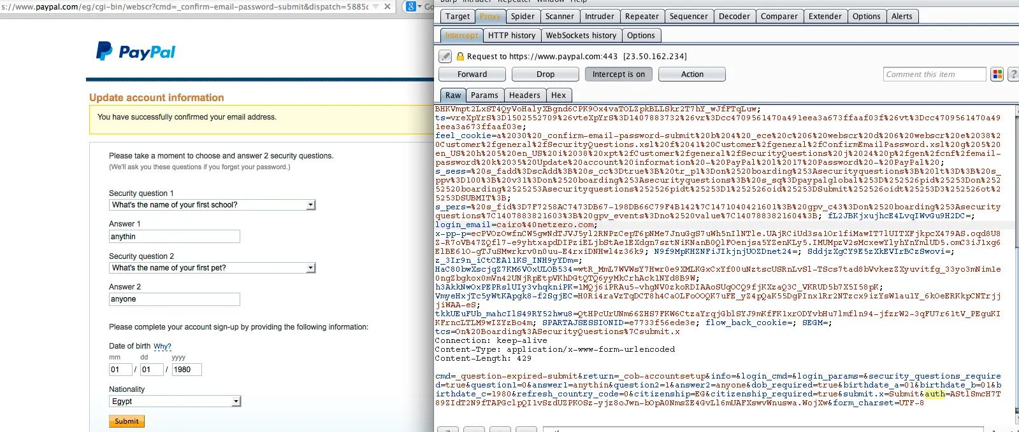Image resolution: width=1019 pixels, height=432 pixels.
Task: Open the Proxy Options sub-tab
Action: 640,36
